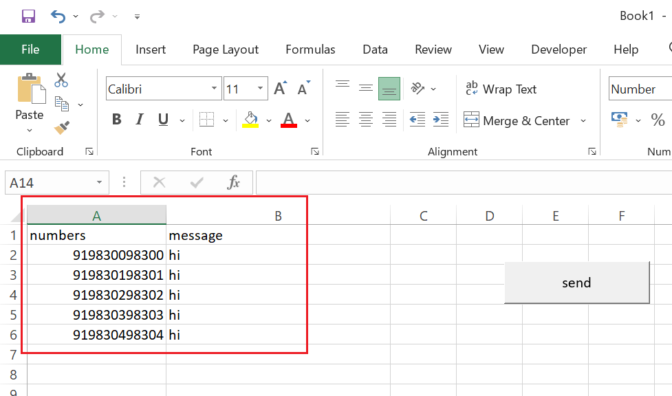Open Alignment settings dialog launcher
Image resolution: width=672 pixels, height=396 pixels.
click(x=592, y=151)
